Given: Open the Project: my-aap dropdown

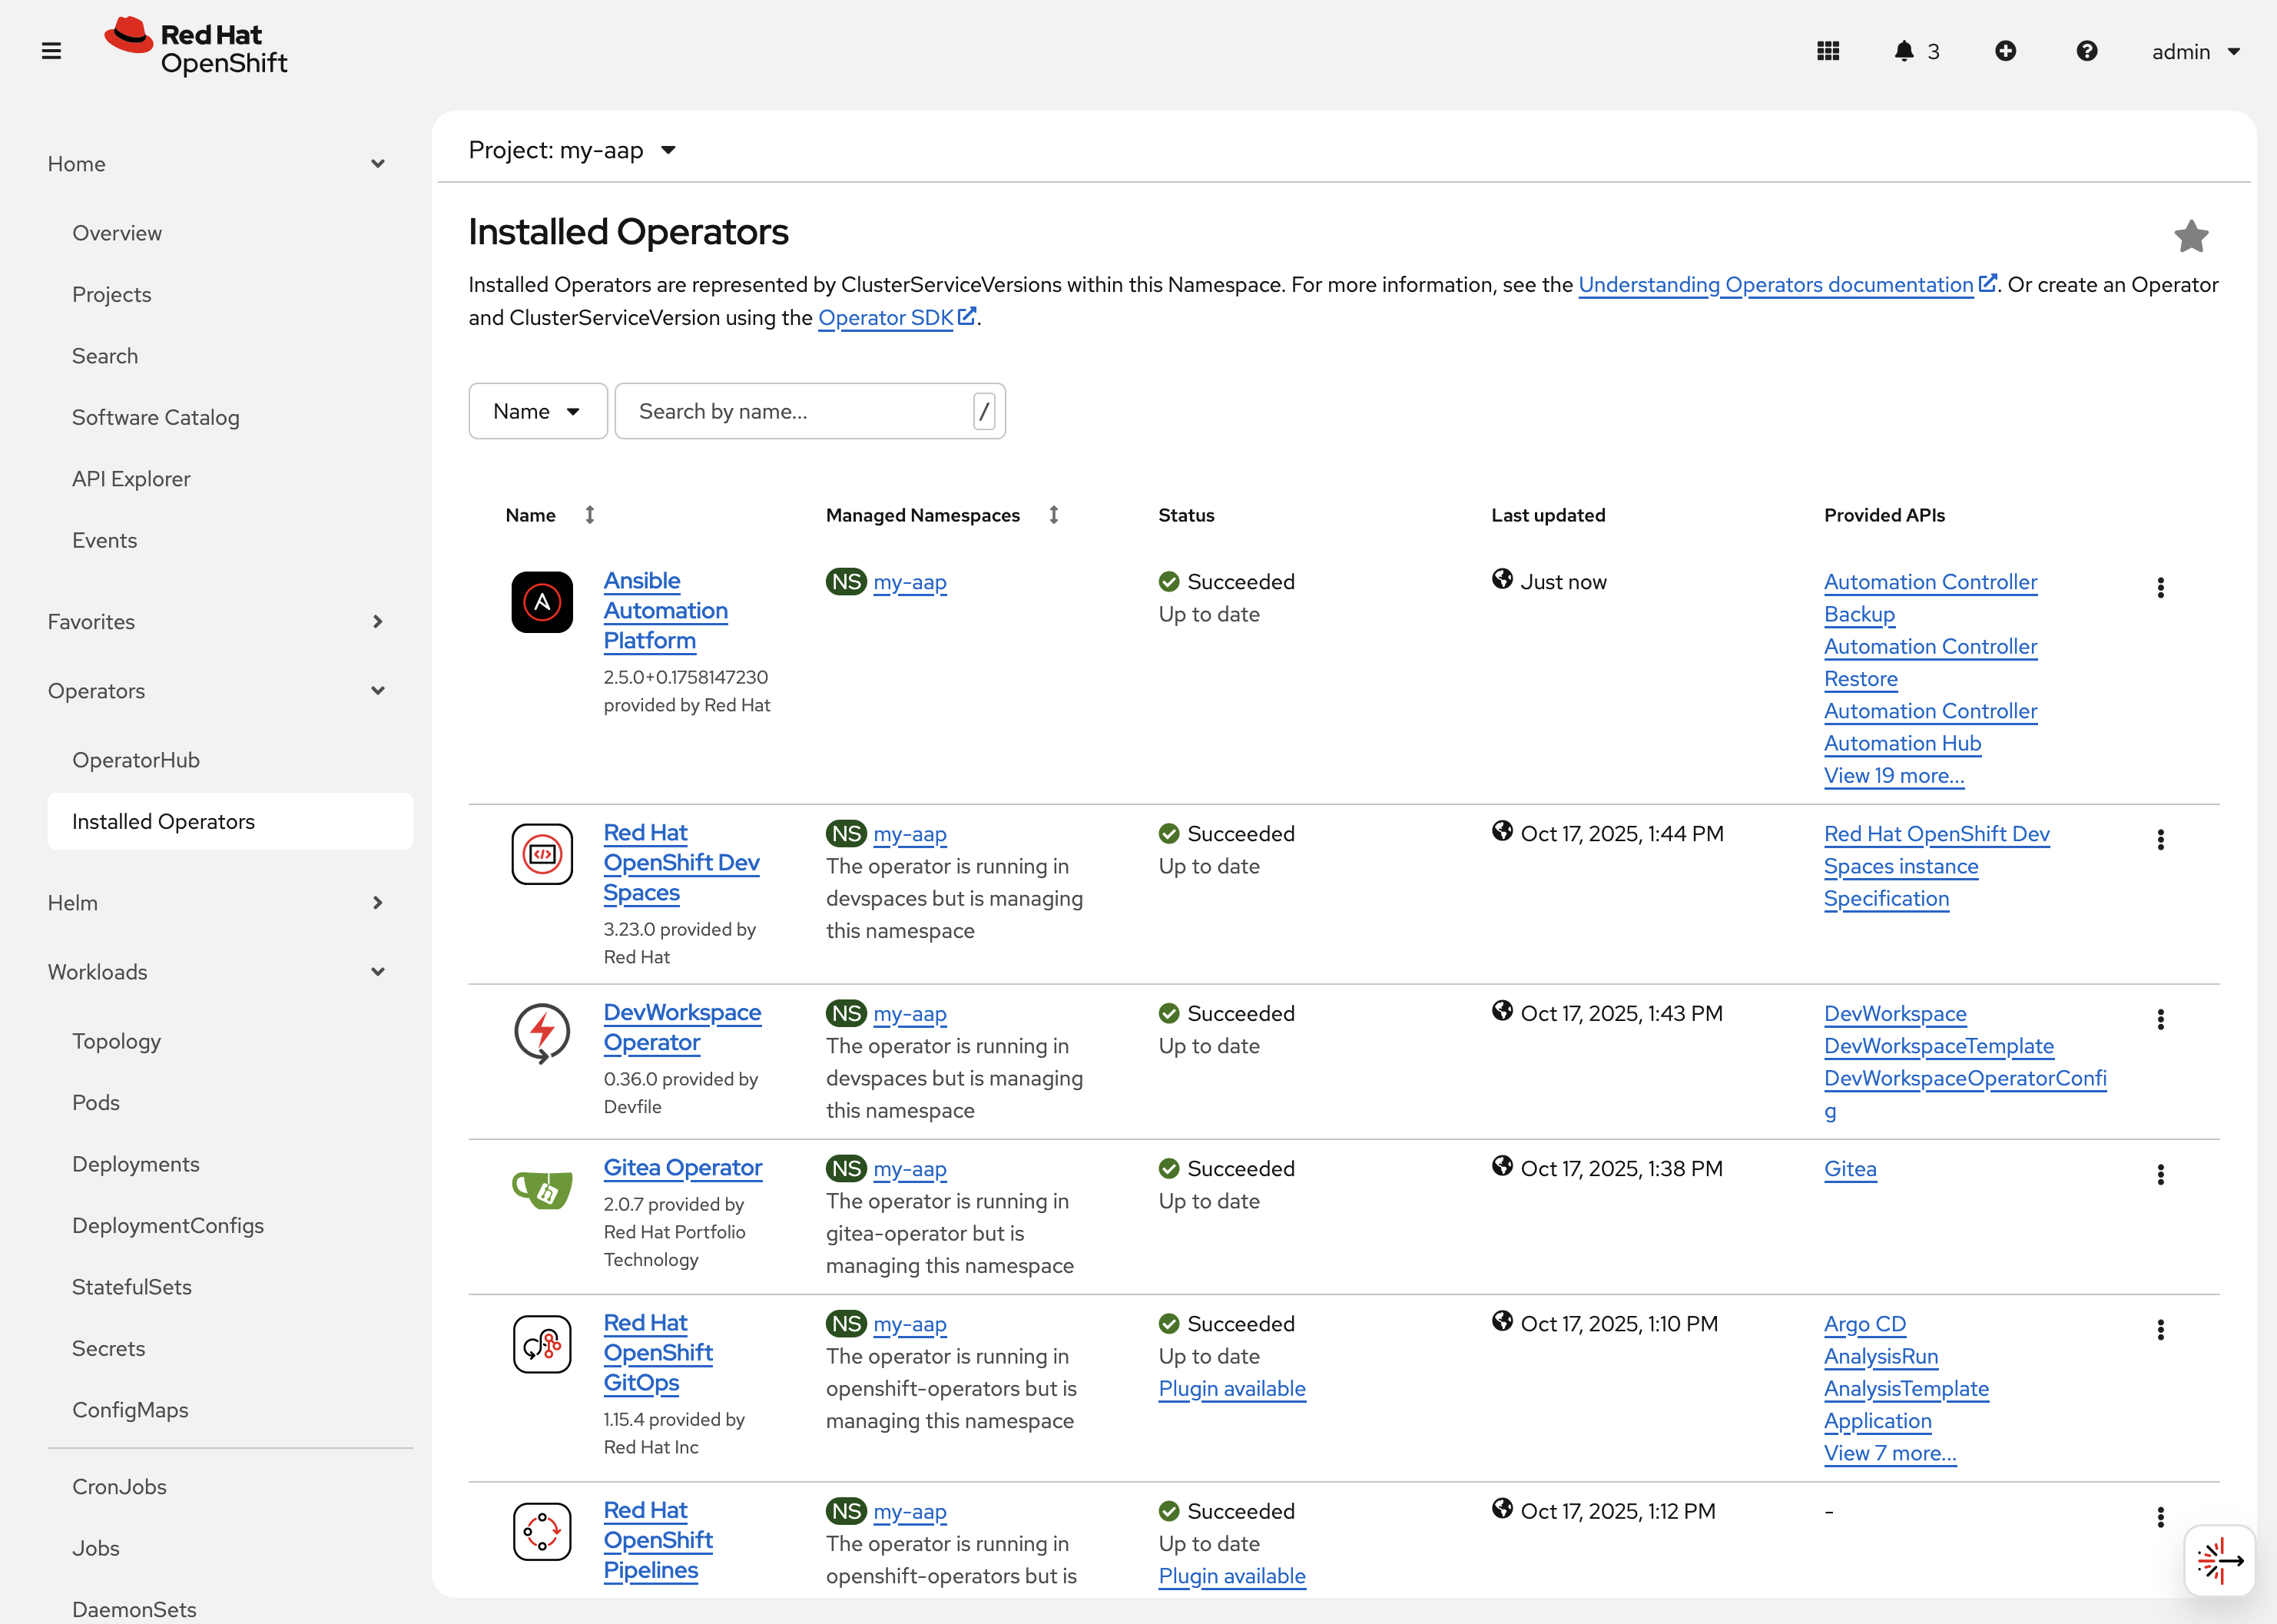Looking at the screenshot, I should pos(572,150).
